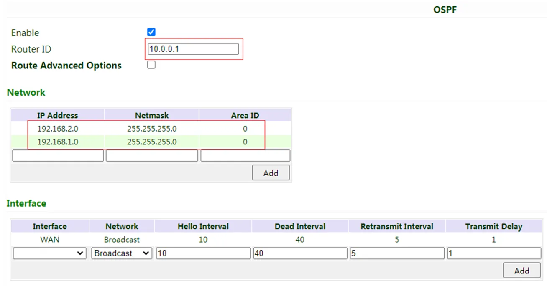Click Broadcast text in the WAN row
Screen dimensions: 547x286
coord(122,240)
